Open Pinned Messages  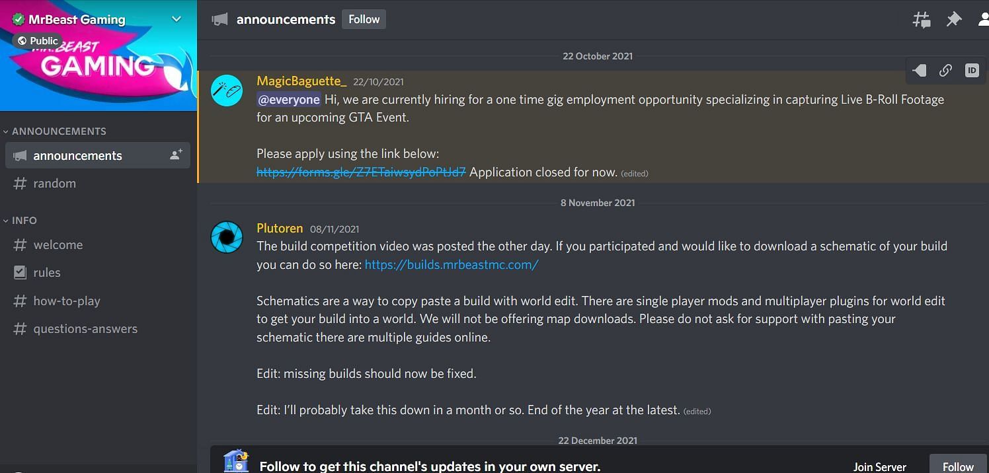point(954,19)
